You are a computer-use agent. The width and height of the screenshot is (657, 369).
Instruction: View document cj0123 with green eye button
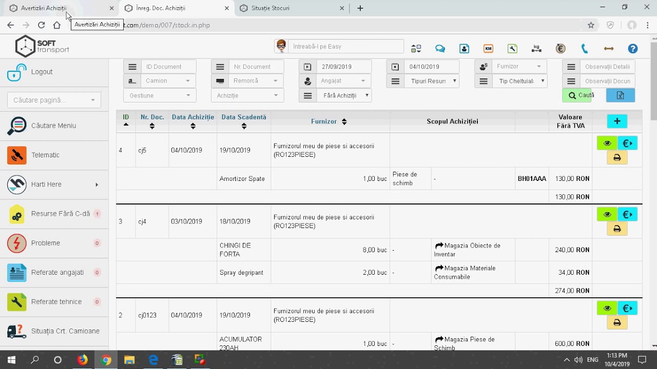point(607,308)
